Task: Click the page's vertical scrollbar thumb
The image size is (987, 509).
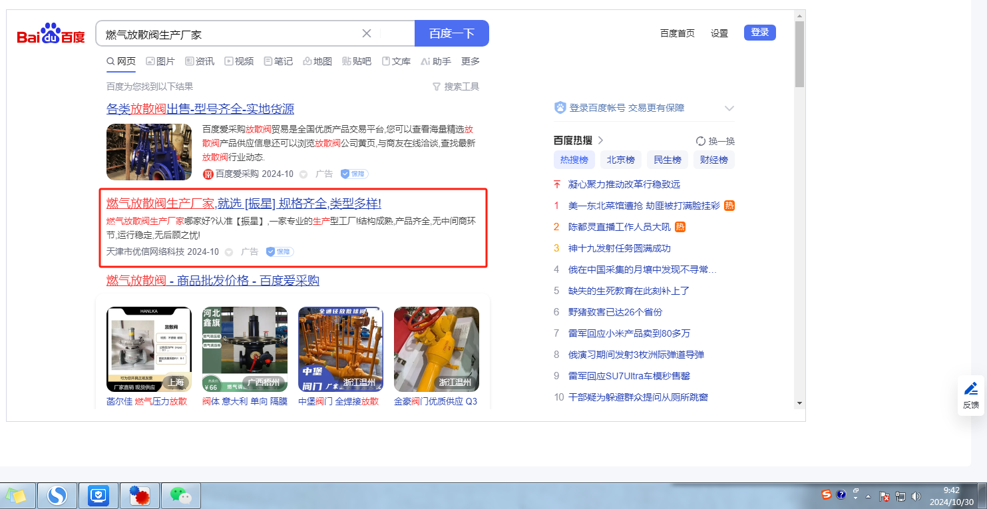Action: 799,54
